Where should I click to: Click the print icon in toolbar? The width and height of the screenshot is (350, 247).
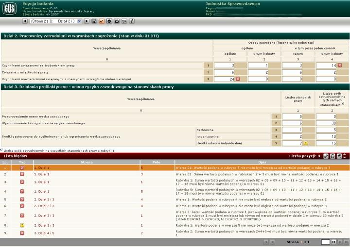(117, 21)
